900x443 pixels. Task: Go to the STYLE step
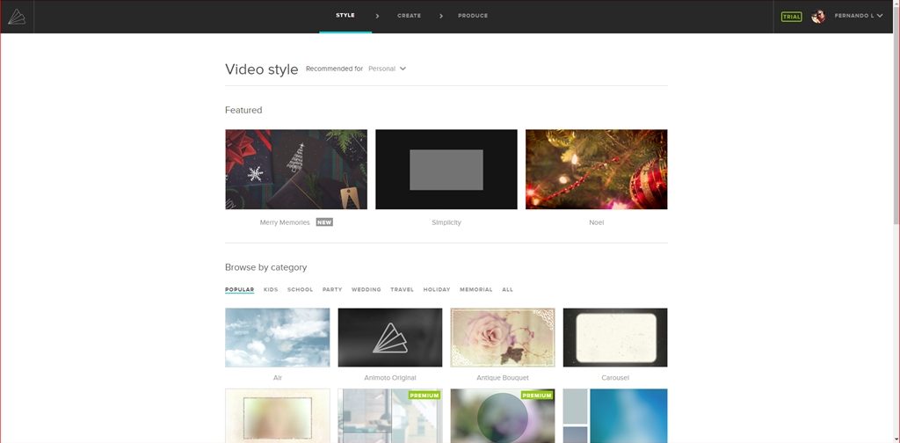[x=345, y=16]
